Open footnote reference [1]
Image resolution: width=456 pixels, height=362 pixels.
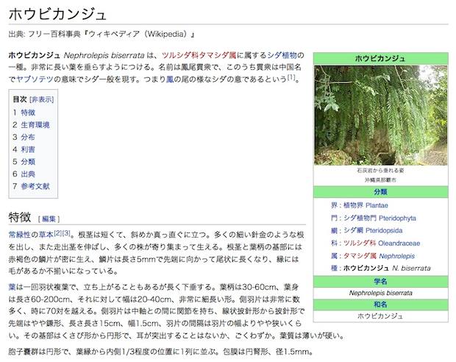[x=291, y=77]
